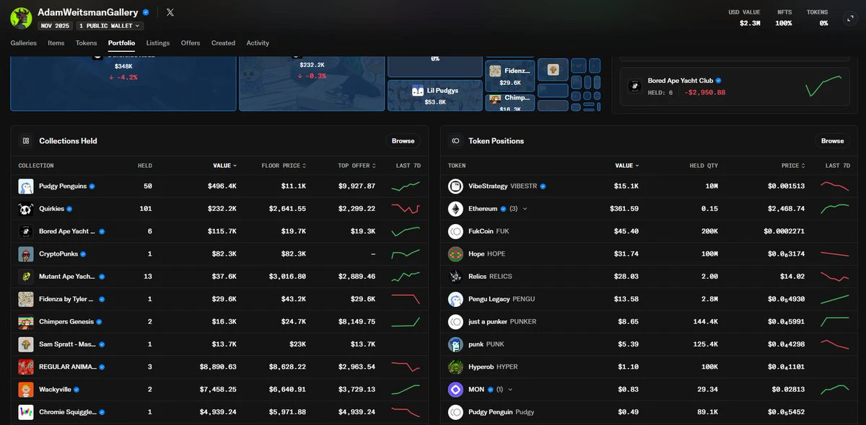Screen dimensions: 866x425
Task: Switch to the Activity tab
Action: coord(258,43)
